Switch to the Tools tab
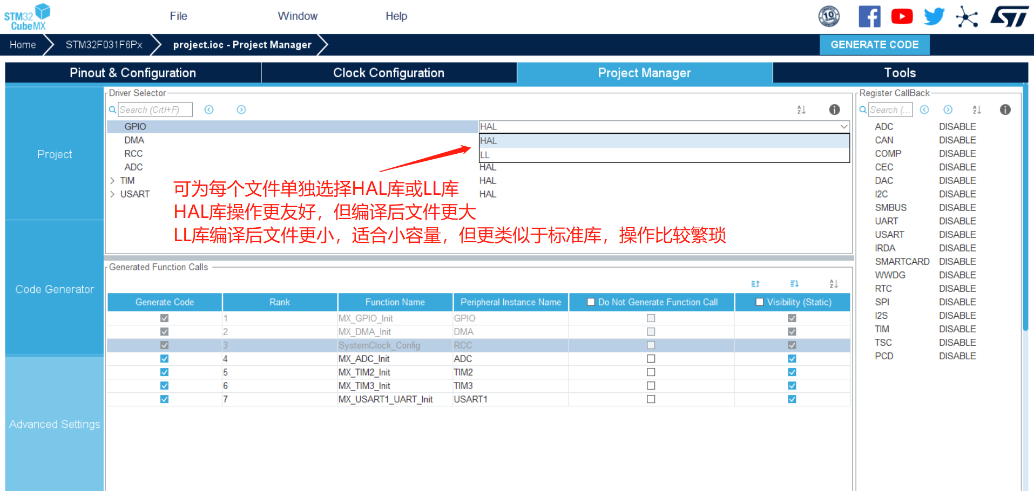The height and width of the screenshot is (491, 1034). coord(900,73)
